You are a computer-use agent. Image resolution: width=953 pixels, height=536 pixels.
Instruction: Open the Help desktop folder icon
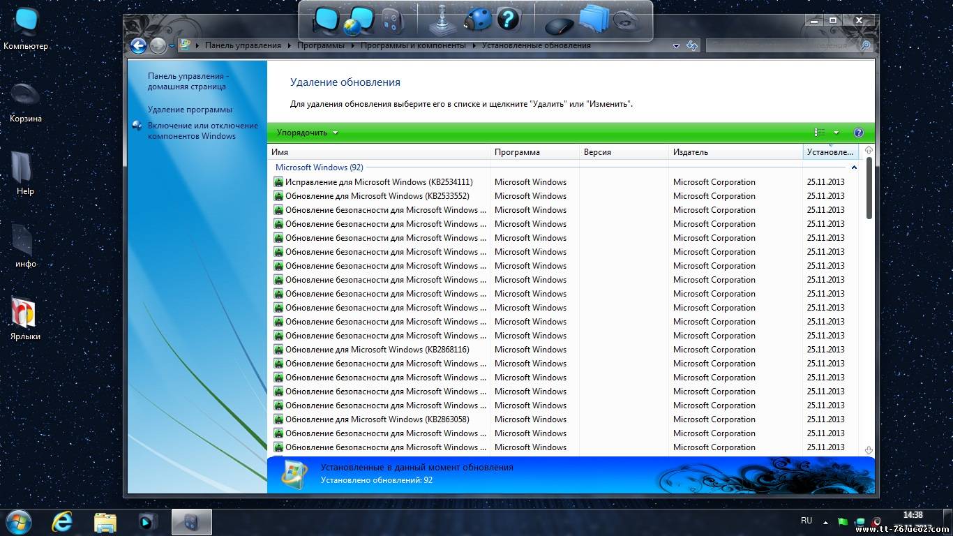click(25, 174)
